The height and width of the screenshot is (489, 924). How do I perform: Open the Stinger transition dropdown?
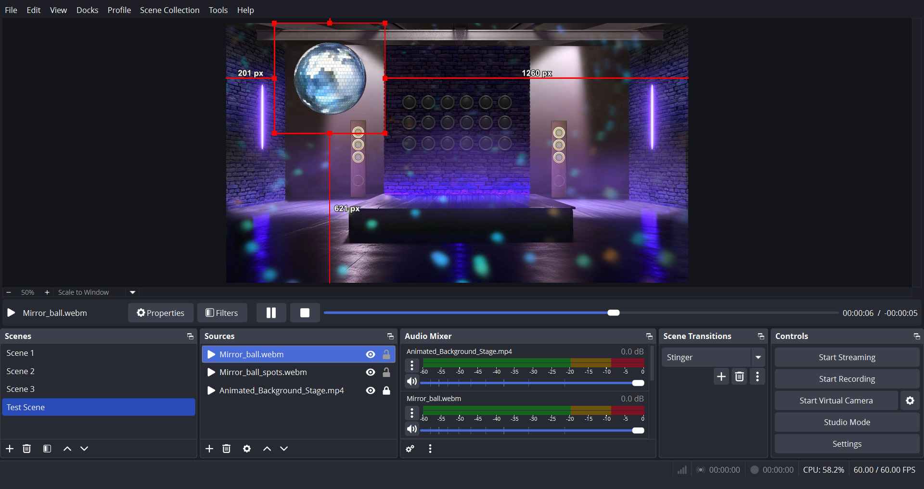[758, 357]
